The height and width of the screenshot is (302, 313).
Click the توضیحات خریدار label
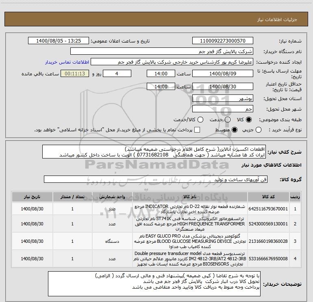coord(282,284)
